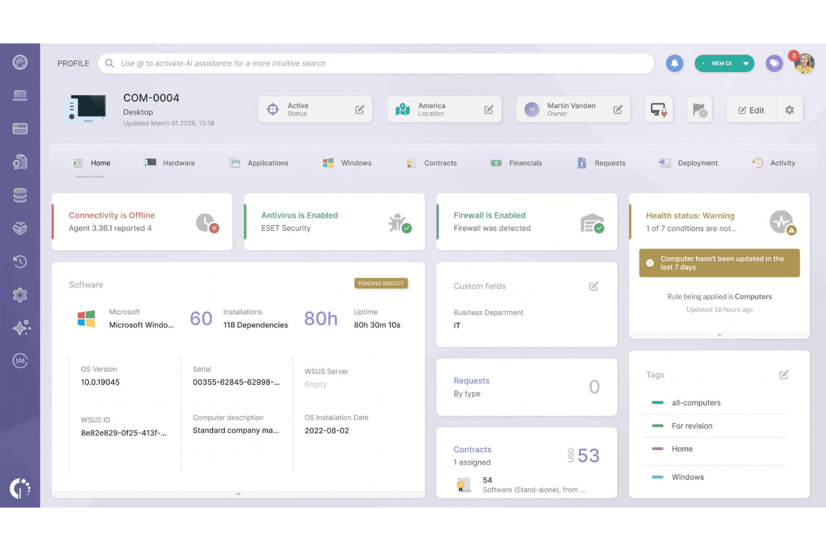Open the user profile avatar
The width and height of the screenshot is (826, 551).
point(804,63)
